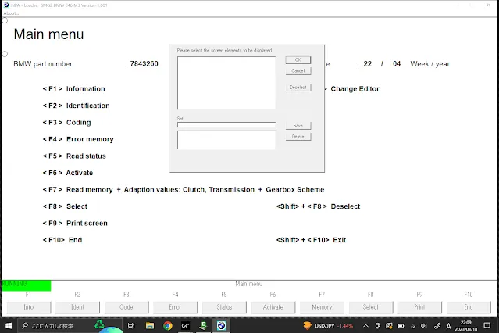Click the '< F1 > Information' text

(74, 89)
